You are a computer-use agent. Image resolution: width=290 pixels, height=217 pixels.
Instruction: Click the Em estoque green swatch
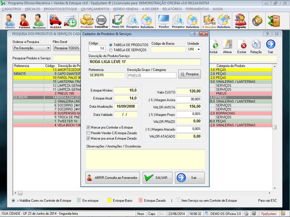click(79, 200)
